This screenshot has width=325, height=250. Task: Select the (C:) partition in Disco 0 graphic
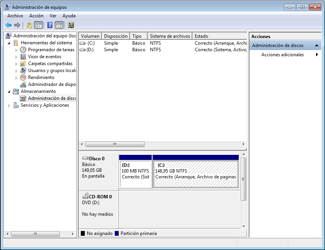click(x=195, y=174)
